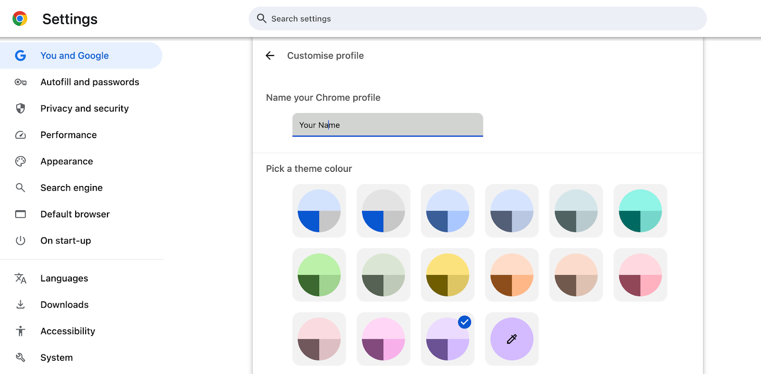Go back using the arrow beside Customise profile
This screenshot has height=374, width=761.
[x=270, y=56]
